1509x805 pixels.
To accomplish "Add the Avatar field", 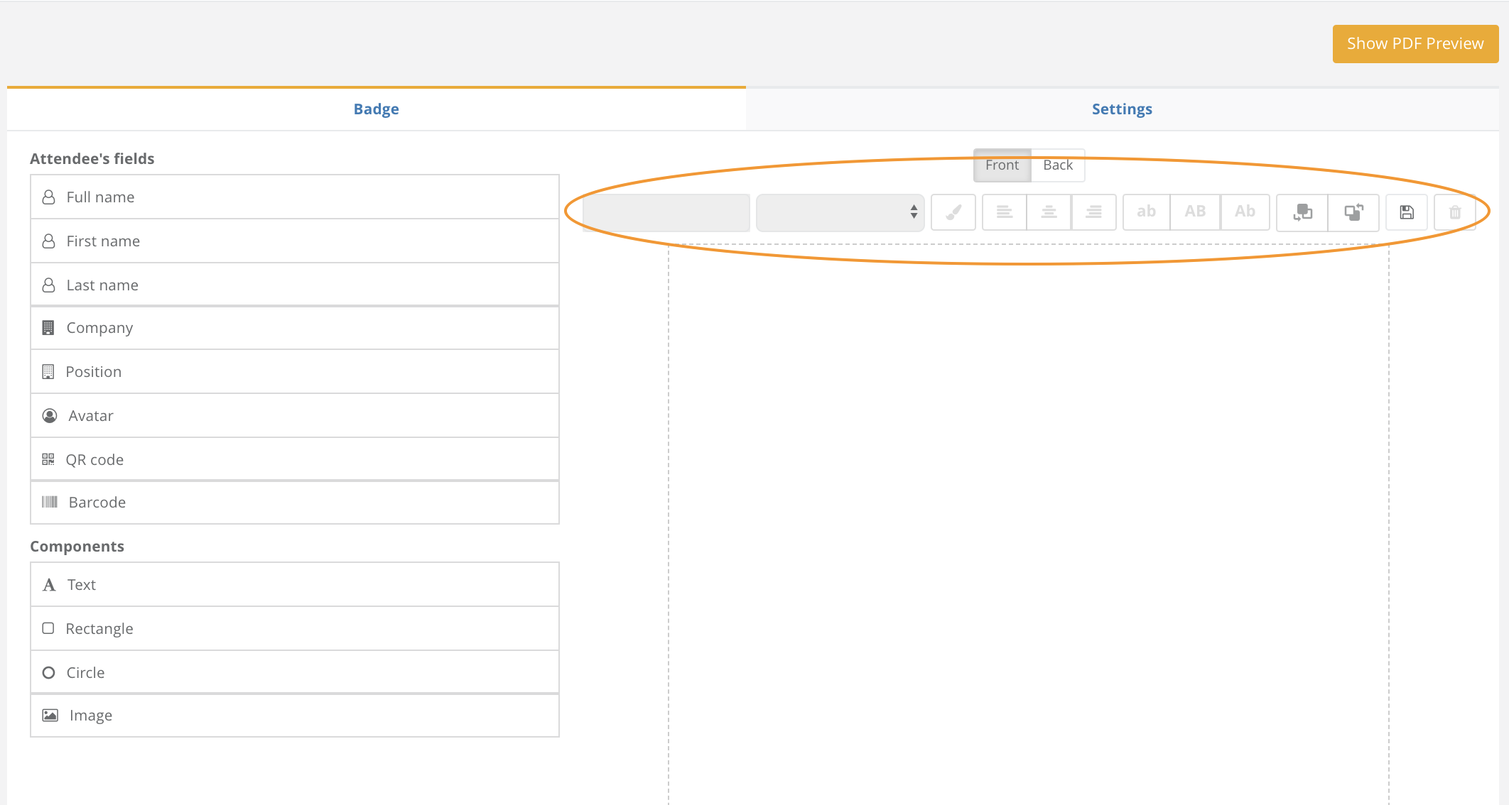I will click(295, 416).
